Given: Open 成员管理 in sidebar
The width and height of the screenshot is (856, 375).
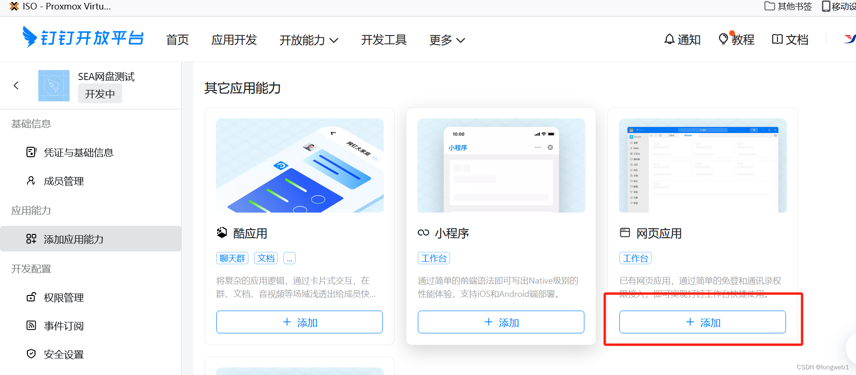Looking at the screenshot, I should pos(91,181).
